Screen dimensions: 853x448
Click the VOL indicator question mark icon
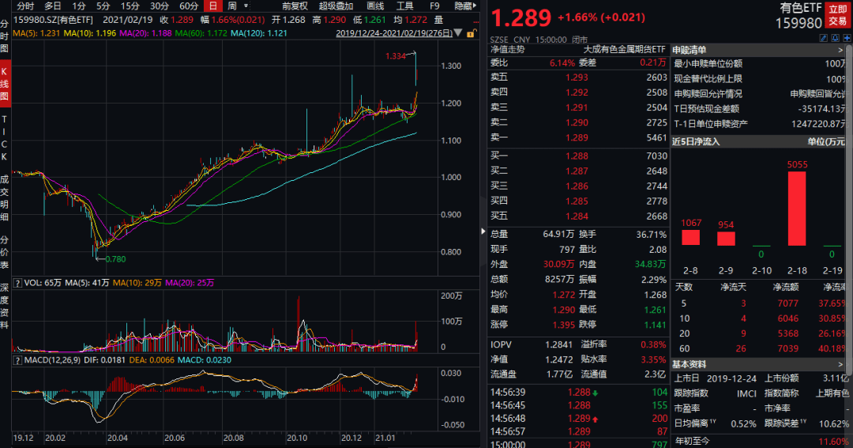coord(17,283)
